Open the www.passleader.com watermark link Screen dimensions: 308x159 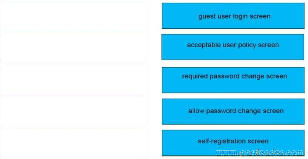point(259,153)
